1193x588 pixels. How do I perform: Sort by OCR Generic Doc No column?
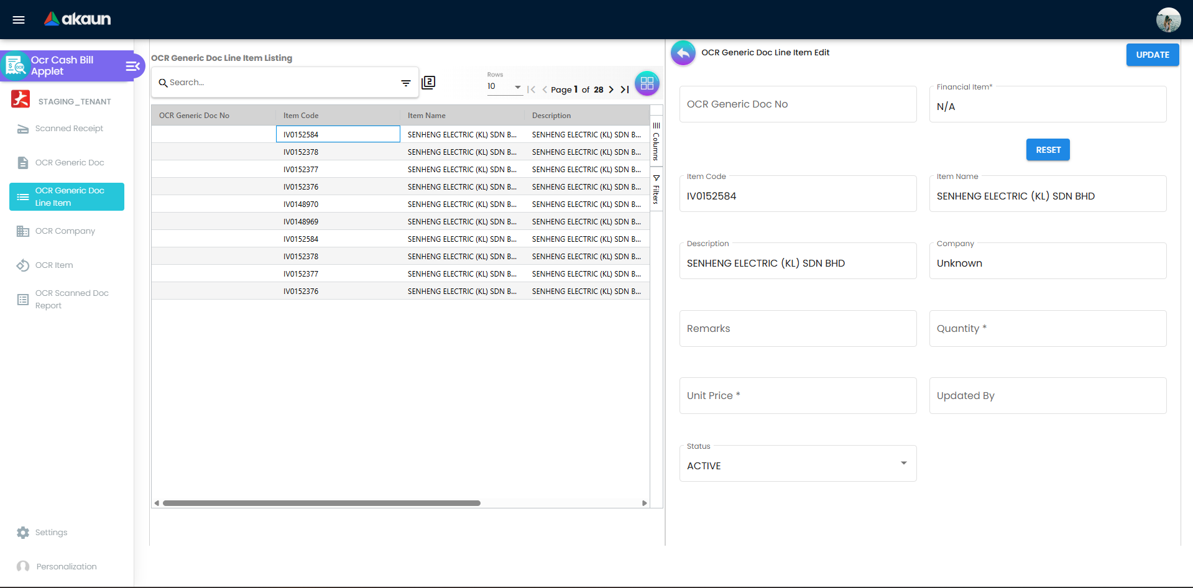point(214,116)
